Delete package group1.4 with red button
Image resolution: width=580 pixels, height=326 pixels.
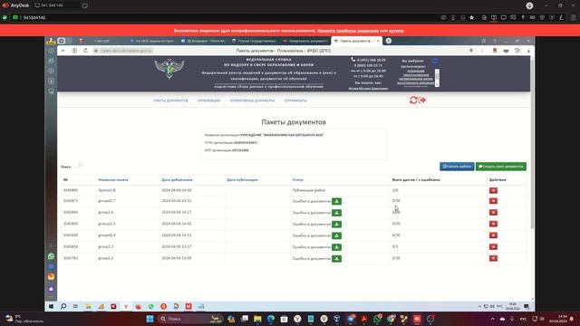click(x=493, y=235)
